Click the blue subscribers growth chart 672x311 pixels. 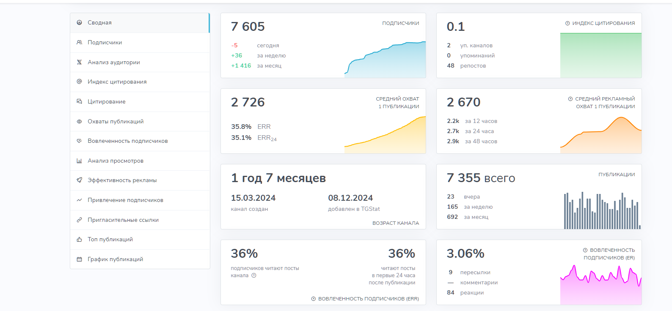tap(385, 60)
